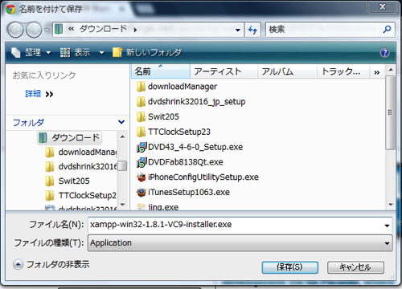The width and height of the screenshot is (402, 289).
Task: Select dvdshrink32016_jp_setup folder in file list
Action: click(x=191, y=102)
